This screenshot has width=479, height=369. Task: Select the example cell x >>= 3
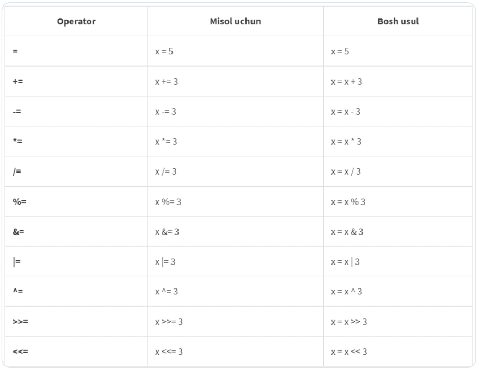[169, 322]
